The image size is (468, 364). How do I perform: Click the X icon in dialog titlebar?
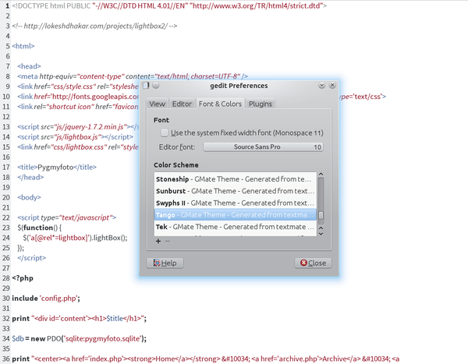point(332,85)
